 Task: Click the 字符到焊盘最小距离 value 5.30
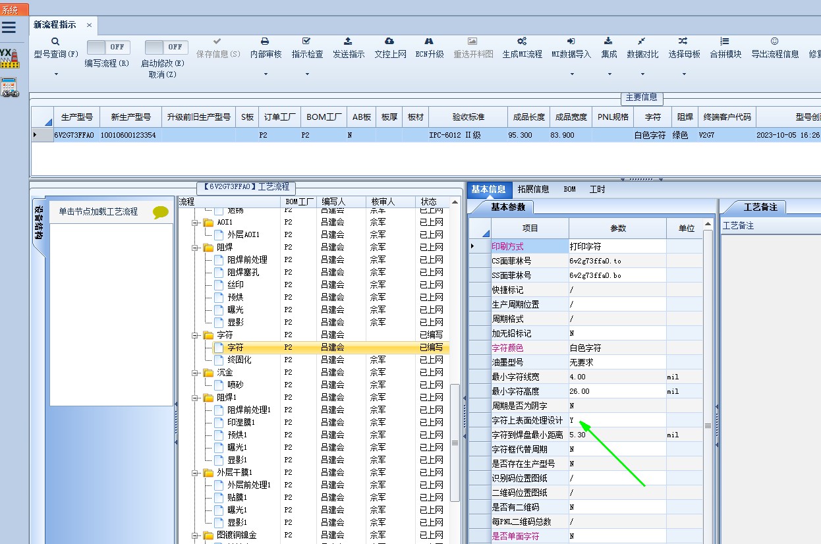click(x=617, y=435)
